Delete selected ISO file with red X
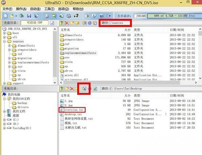The width and height of the screenshot is (202, 155). [x=66, y=23]
